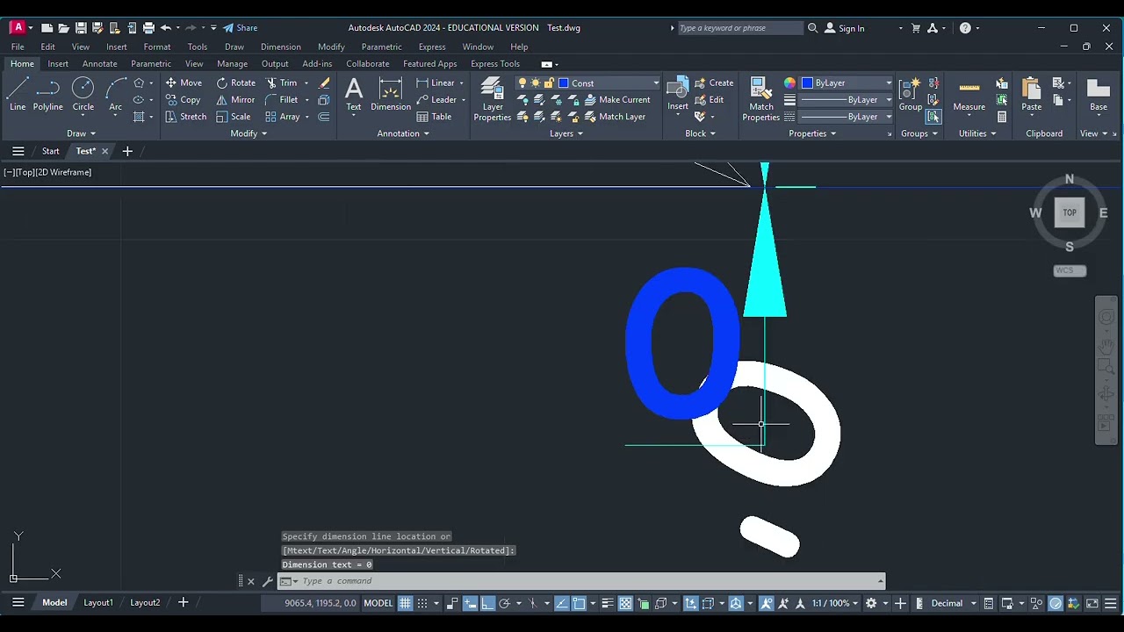
Task: Activate the Rotate command
Action: click(235, 83)
